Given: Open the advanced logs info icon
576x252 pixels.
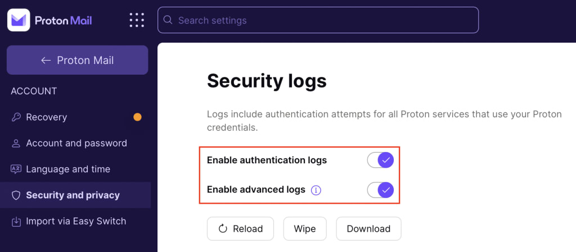Looking at the screenshot, I should coord(316,190).
